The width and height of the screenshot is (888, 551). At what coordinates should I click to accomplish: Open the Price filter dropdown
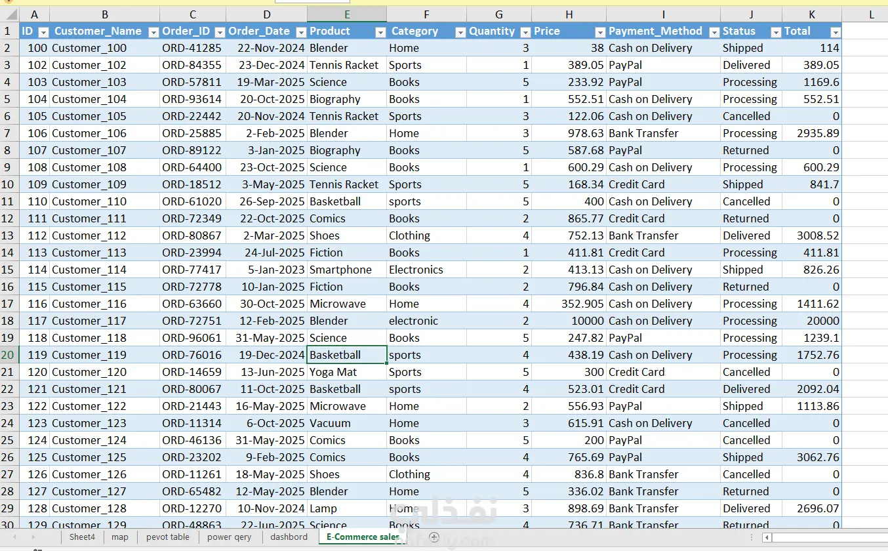click(x=600, y=31)
